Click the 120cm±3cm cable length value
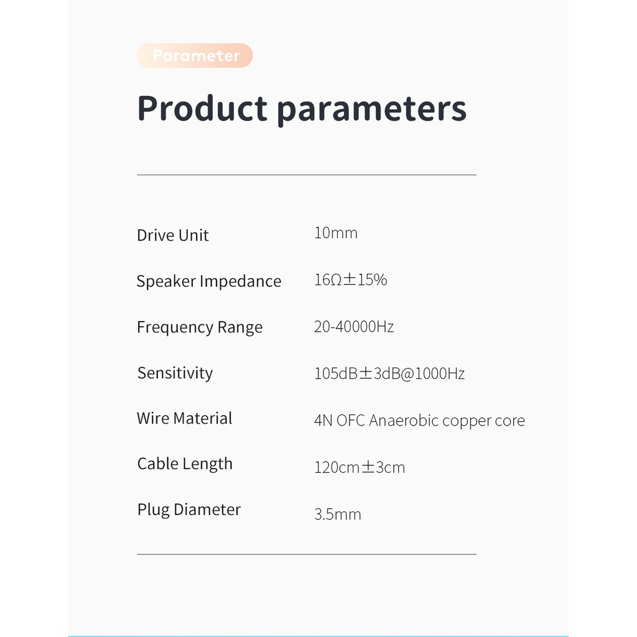 coord(360,467)
